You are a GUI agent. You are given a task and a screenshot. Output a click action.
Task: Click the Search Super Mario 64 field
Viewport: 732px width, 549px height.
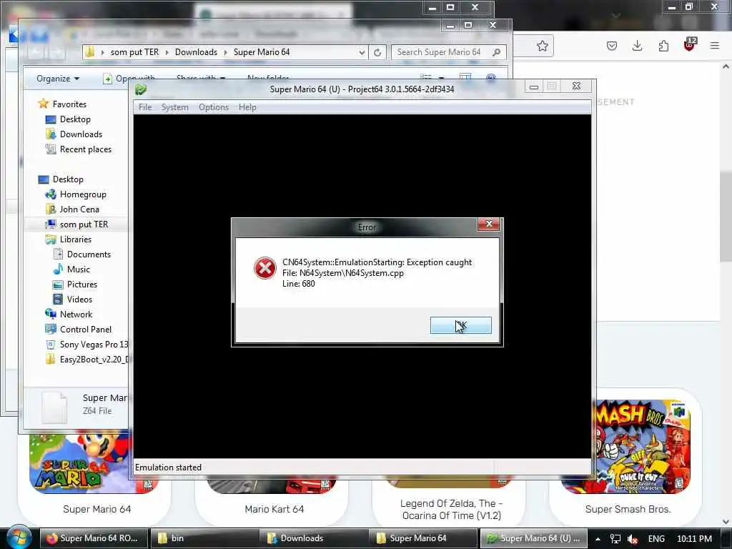[x=449, y=52]
